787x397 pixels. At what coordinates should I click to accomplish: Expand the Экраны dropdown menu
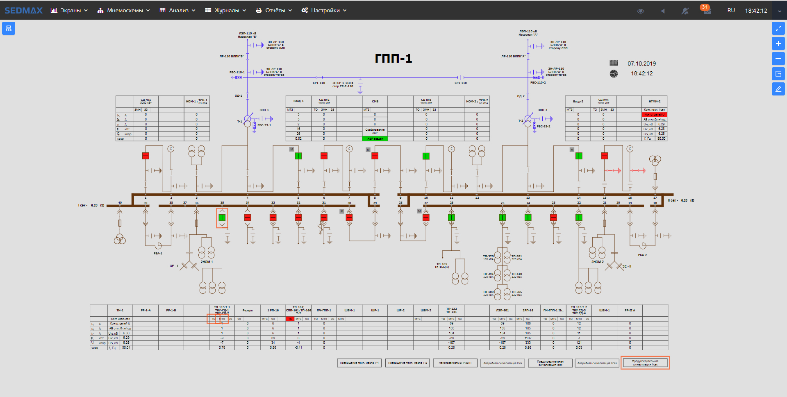pyautogui.click(x=69, y=10)
